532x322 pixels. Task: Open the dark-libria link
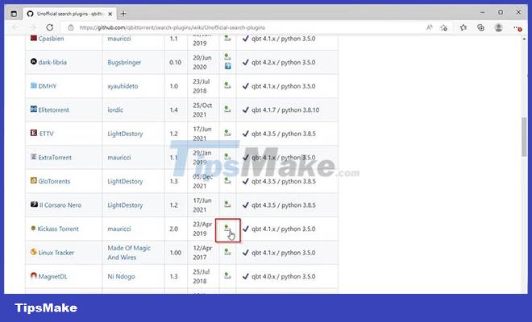tap(52, 62)
